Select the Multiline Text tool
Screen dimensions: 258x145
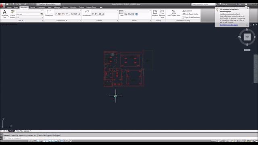point(4,14)
